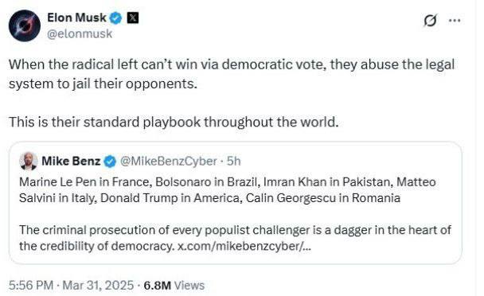The image size is (484, 296).
Task: Open the quoted post about Marine Le Pen
Action: pos(236,203)
